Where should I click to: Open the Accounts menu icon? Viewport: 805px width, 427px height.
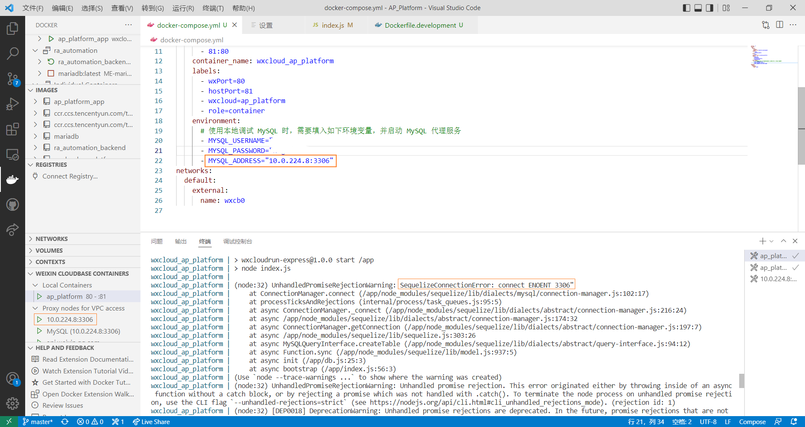13,379
